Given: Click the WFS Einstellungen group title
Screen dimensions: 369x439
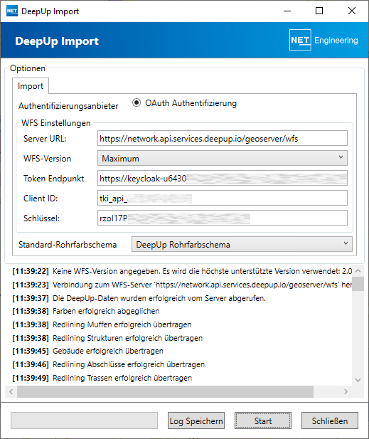Looking at the screenshot, I should (x=56, y=123).
